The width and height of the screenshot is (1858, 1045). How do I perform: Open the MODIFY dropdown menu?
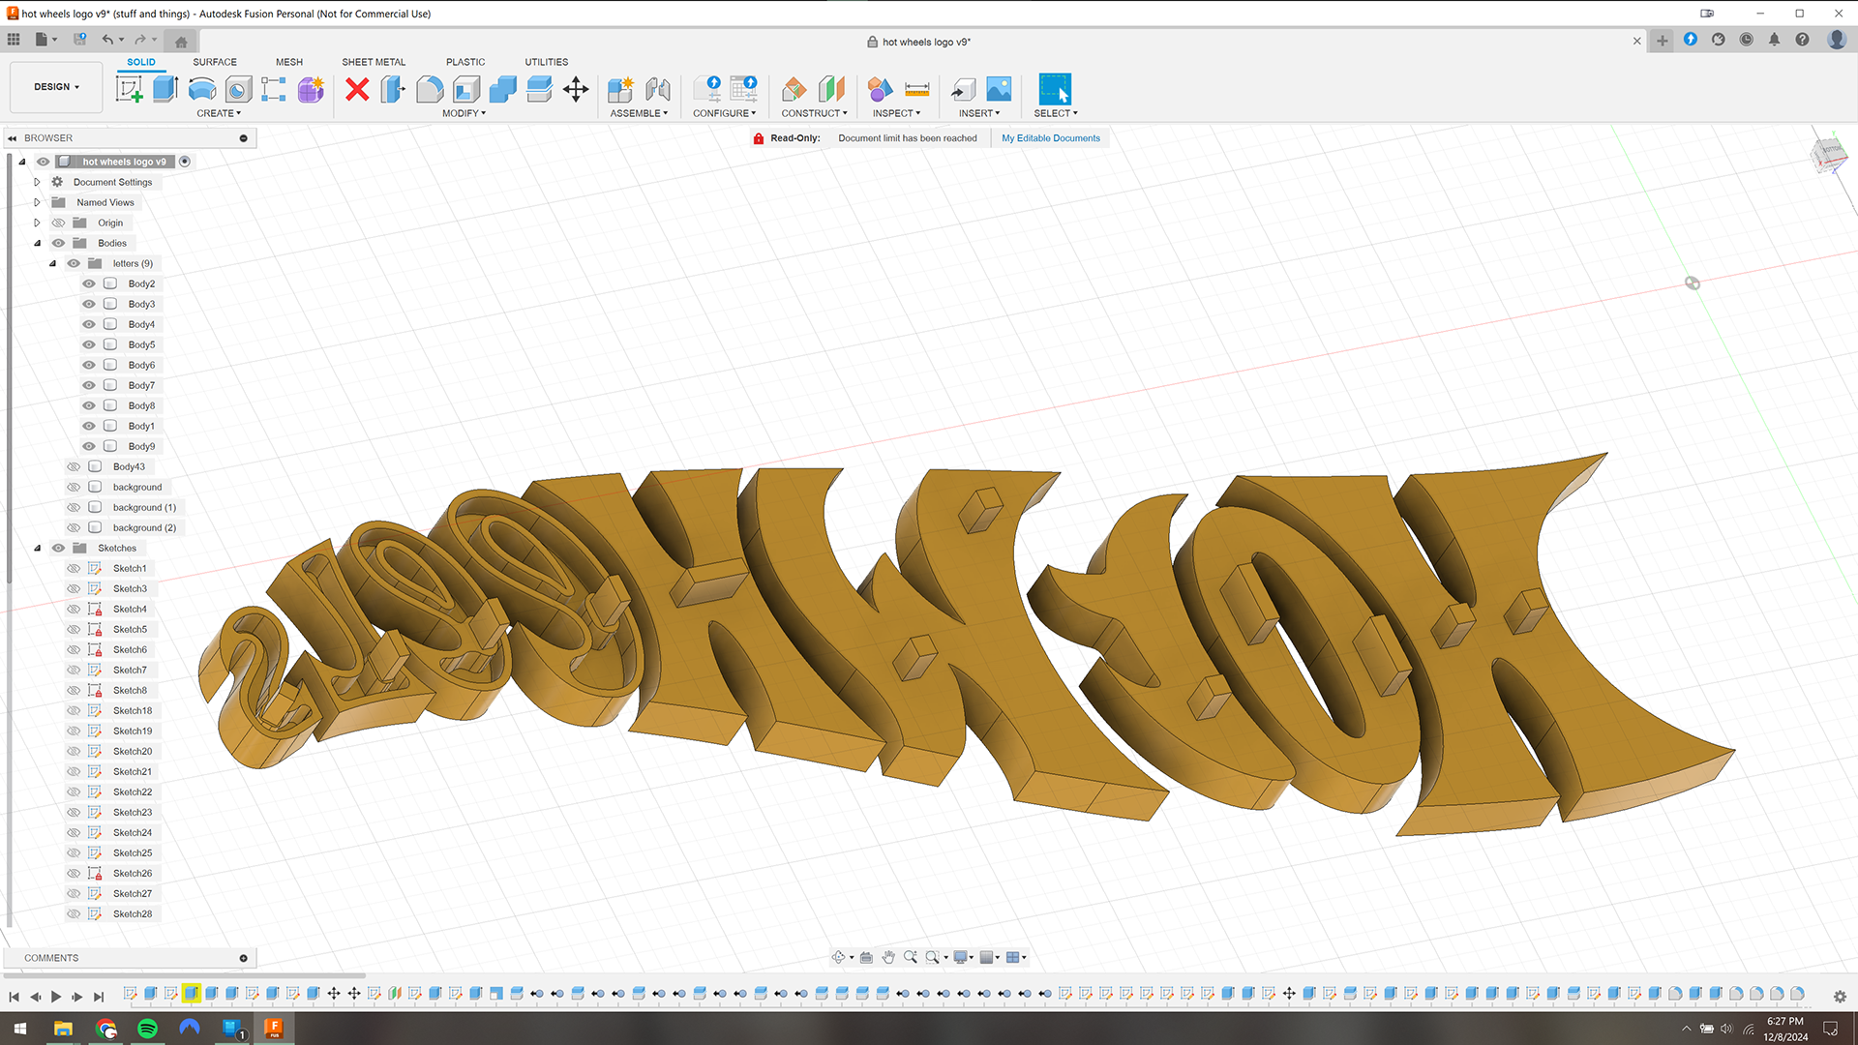(x=464, y=113)
